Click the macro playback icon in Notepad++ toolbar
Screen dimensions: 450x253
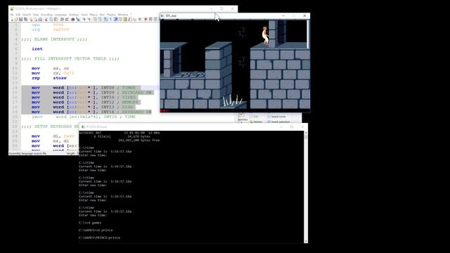click(x=155, y=19)
